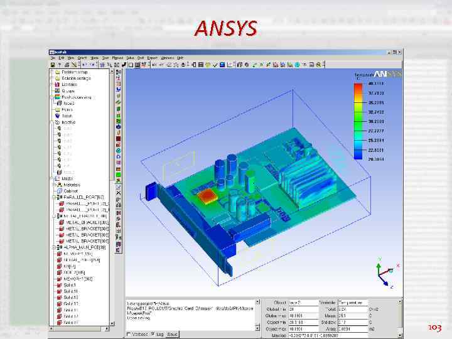Click tree panel horizontal scrollbar right arrow

point(106,328)
